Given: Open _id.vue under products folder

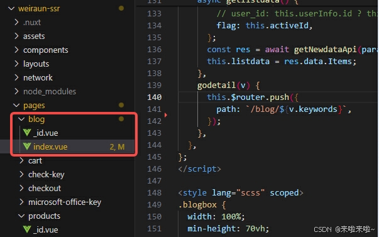Looking at the screenshot, I should click(46, 229).
